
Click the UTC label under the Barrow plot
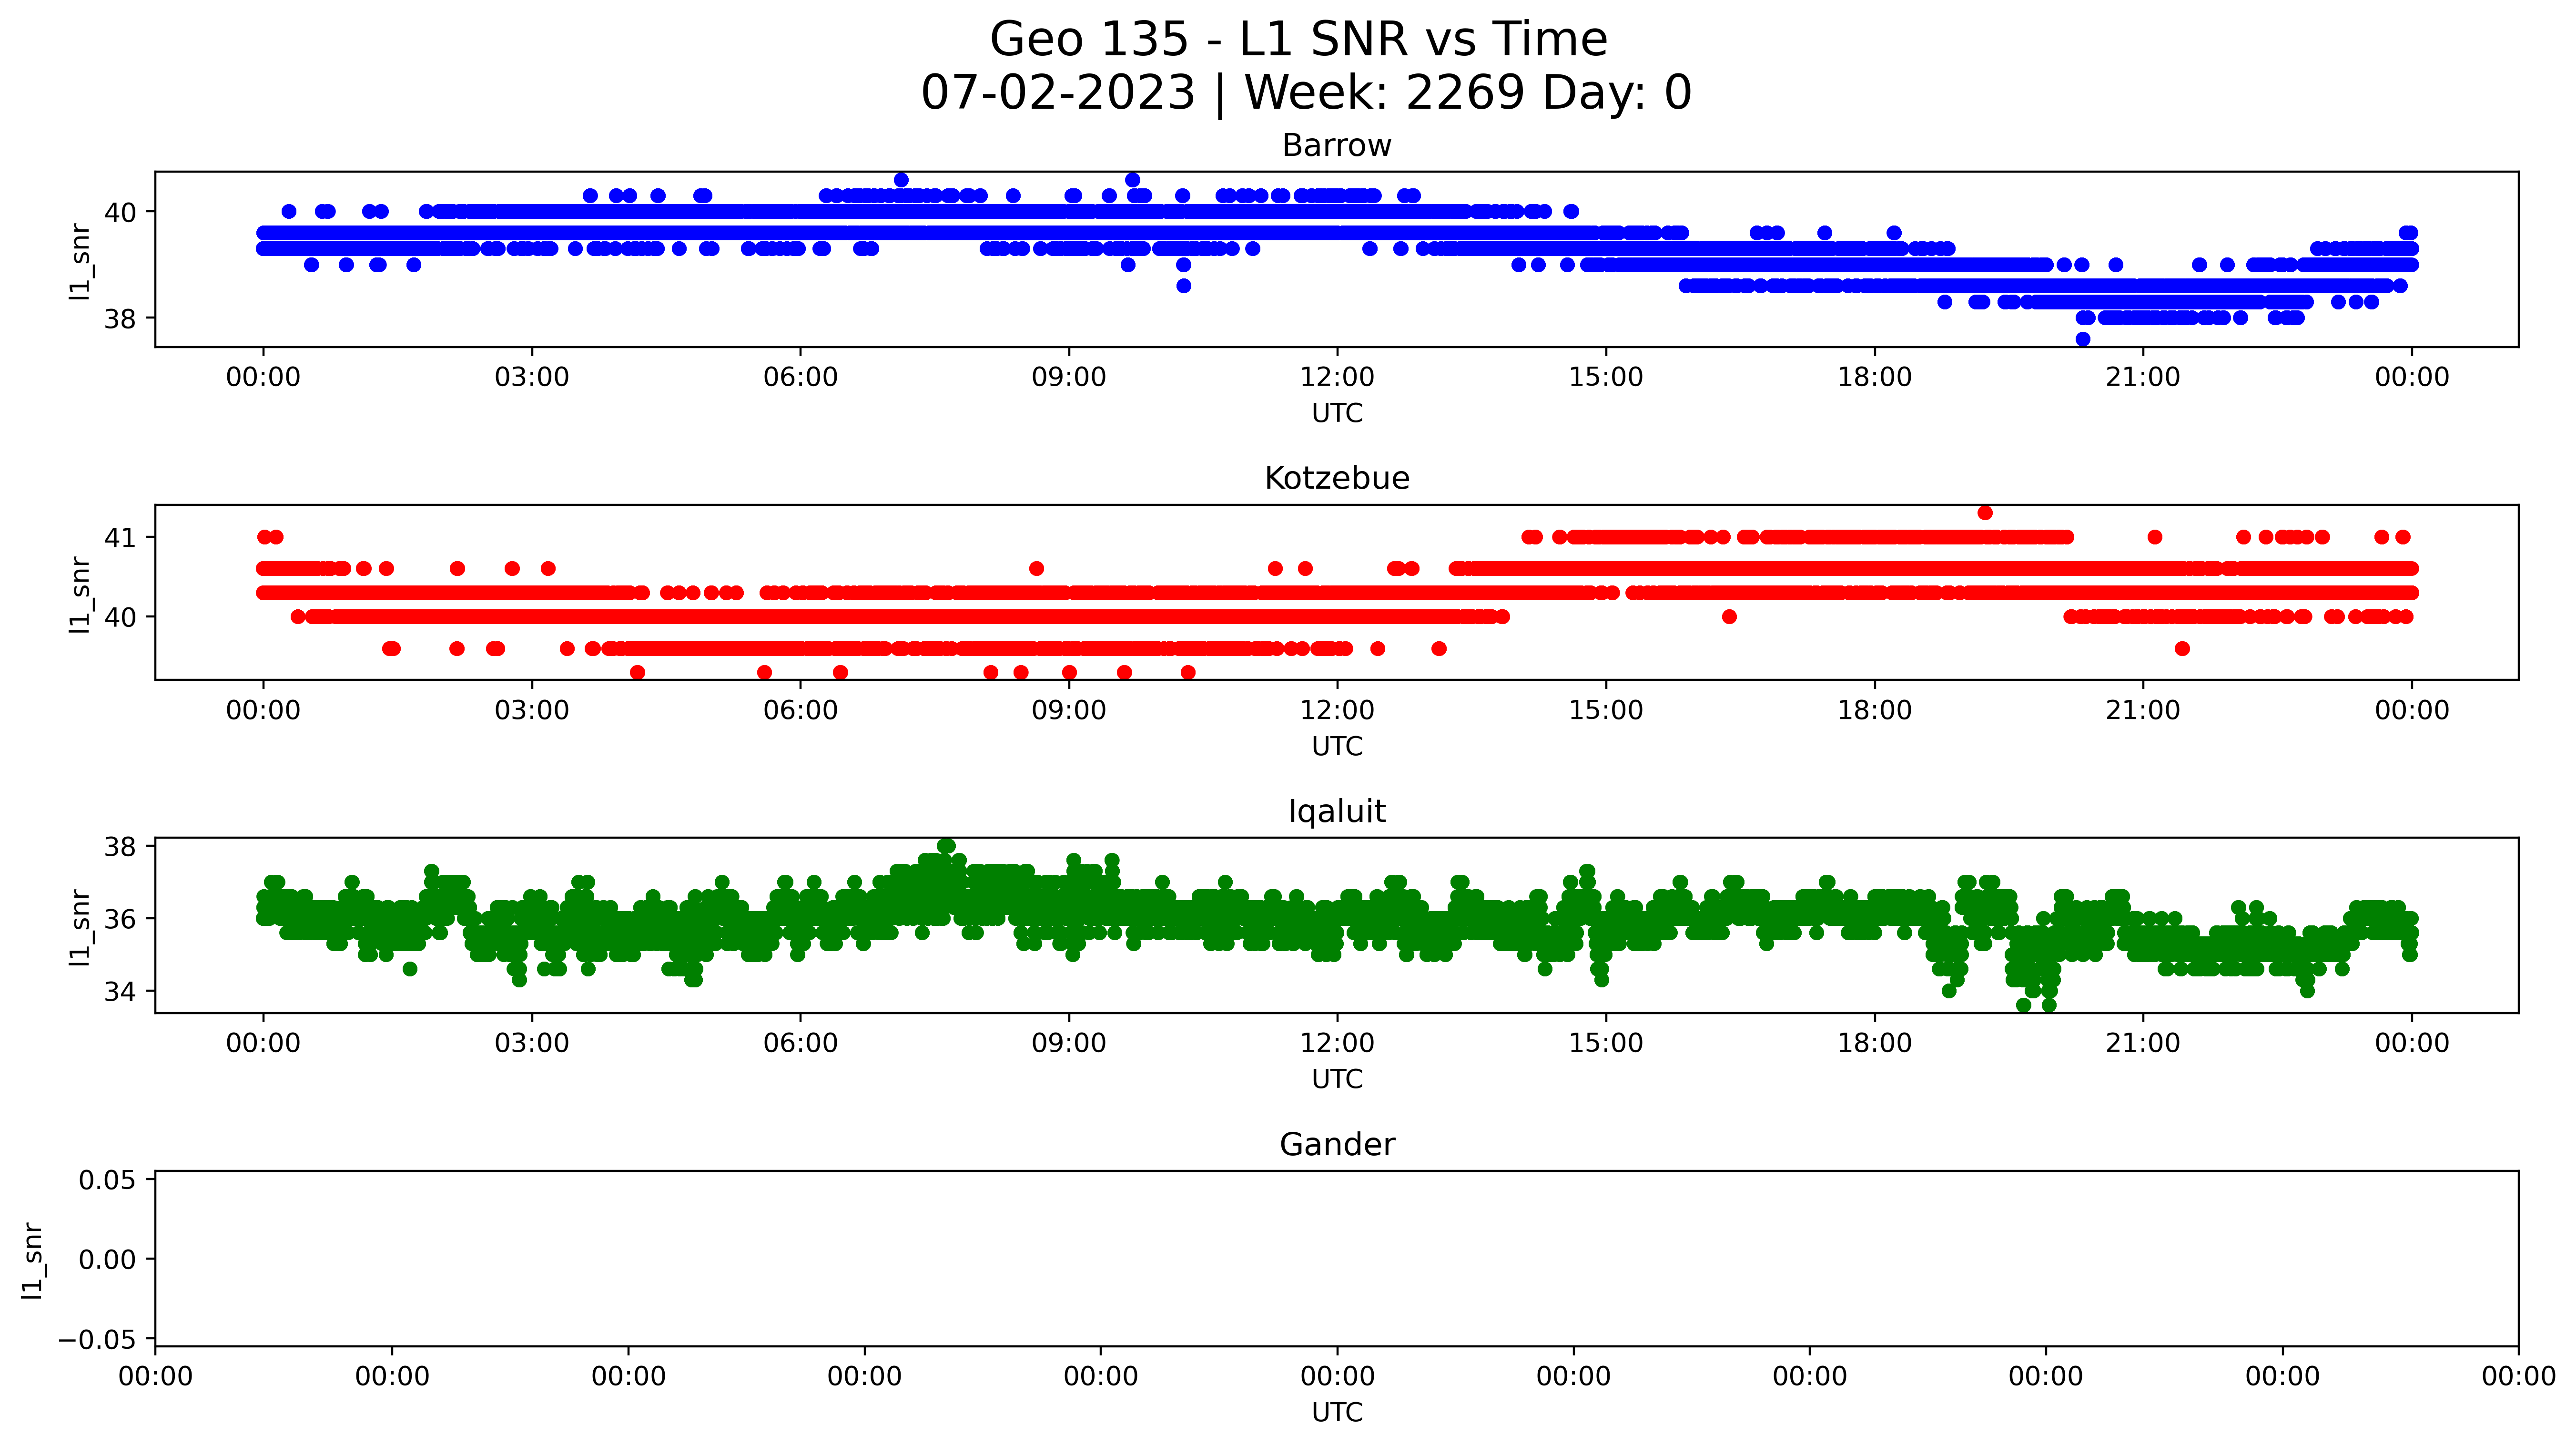click(x=1337, y=413)
